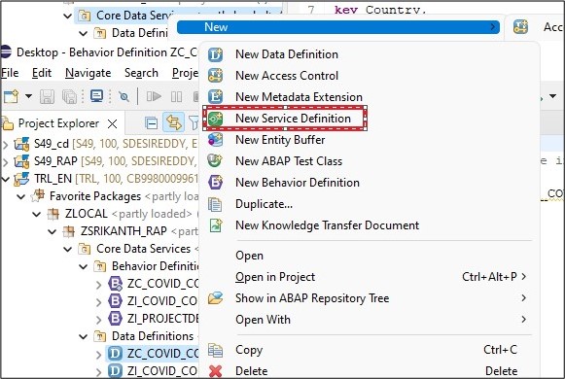
Task: Click the Project Explorer tab
Action: [x=58, y=123]
